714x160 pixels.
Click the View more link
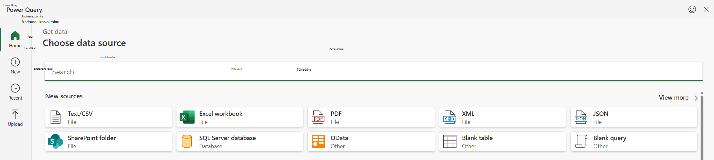[x=673, y=97]
